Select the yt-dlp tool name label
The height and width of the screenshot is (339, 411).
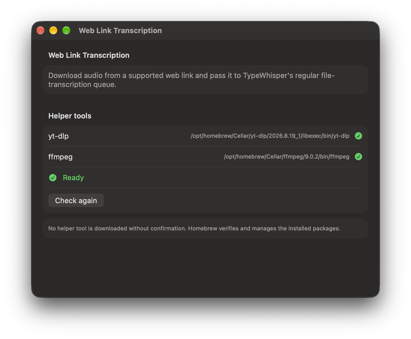pos(58,136)
